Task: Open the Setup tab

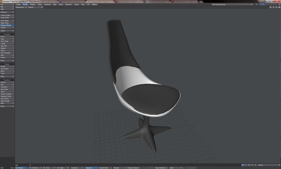Action: (61, 5)
